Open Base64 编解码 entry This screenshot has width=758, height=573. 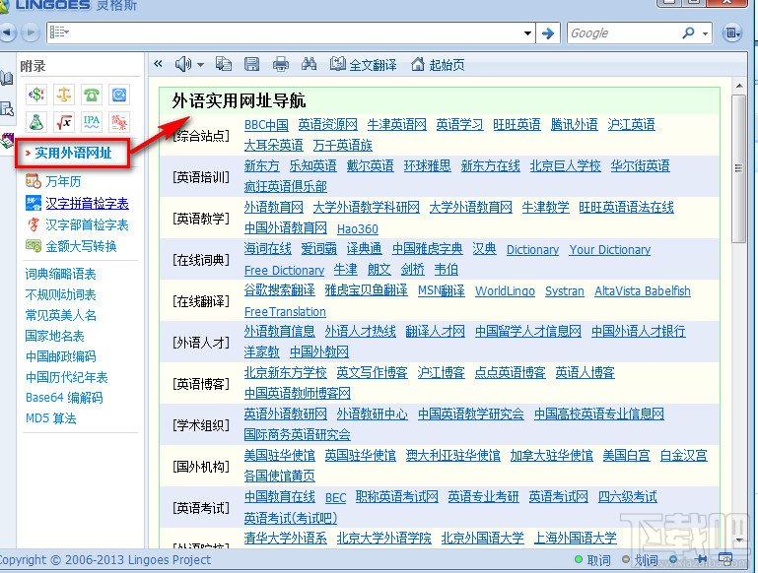[x=64, y=398]
